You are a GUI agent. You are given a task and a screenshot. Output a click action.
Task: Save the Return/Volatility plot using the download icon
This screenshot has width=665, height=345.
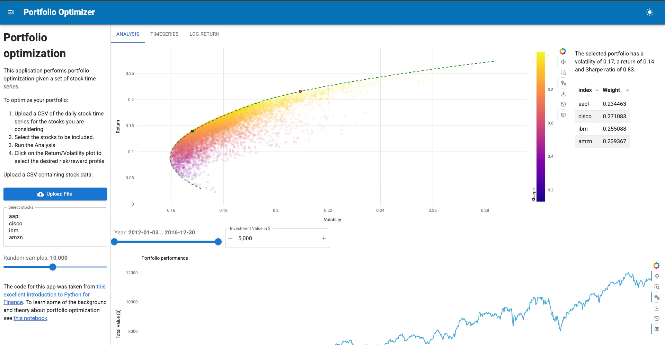click(x=564, y=94)
